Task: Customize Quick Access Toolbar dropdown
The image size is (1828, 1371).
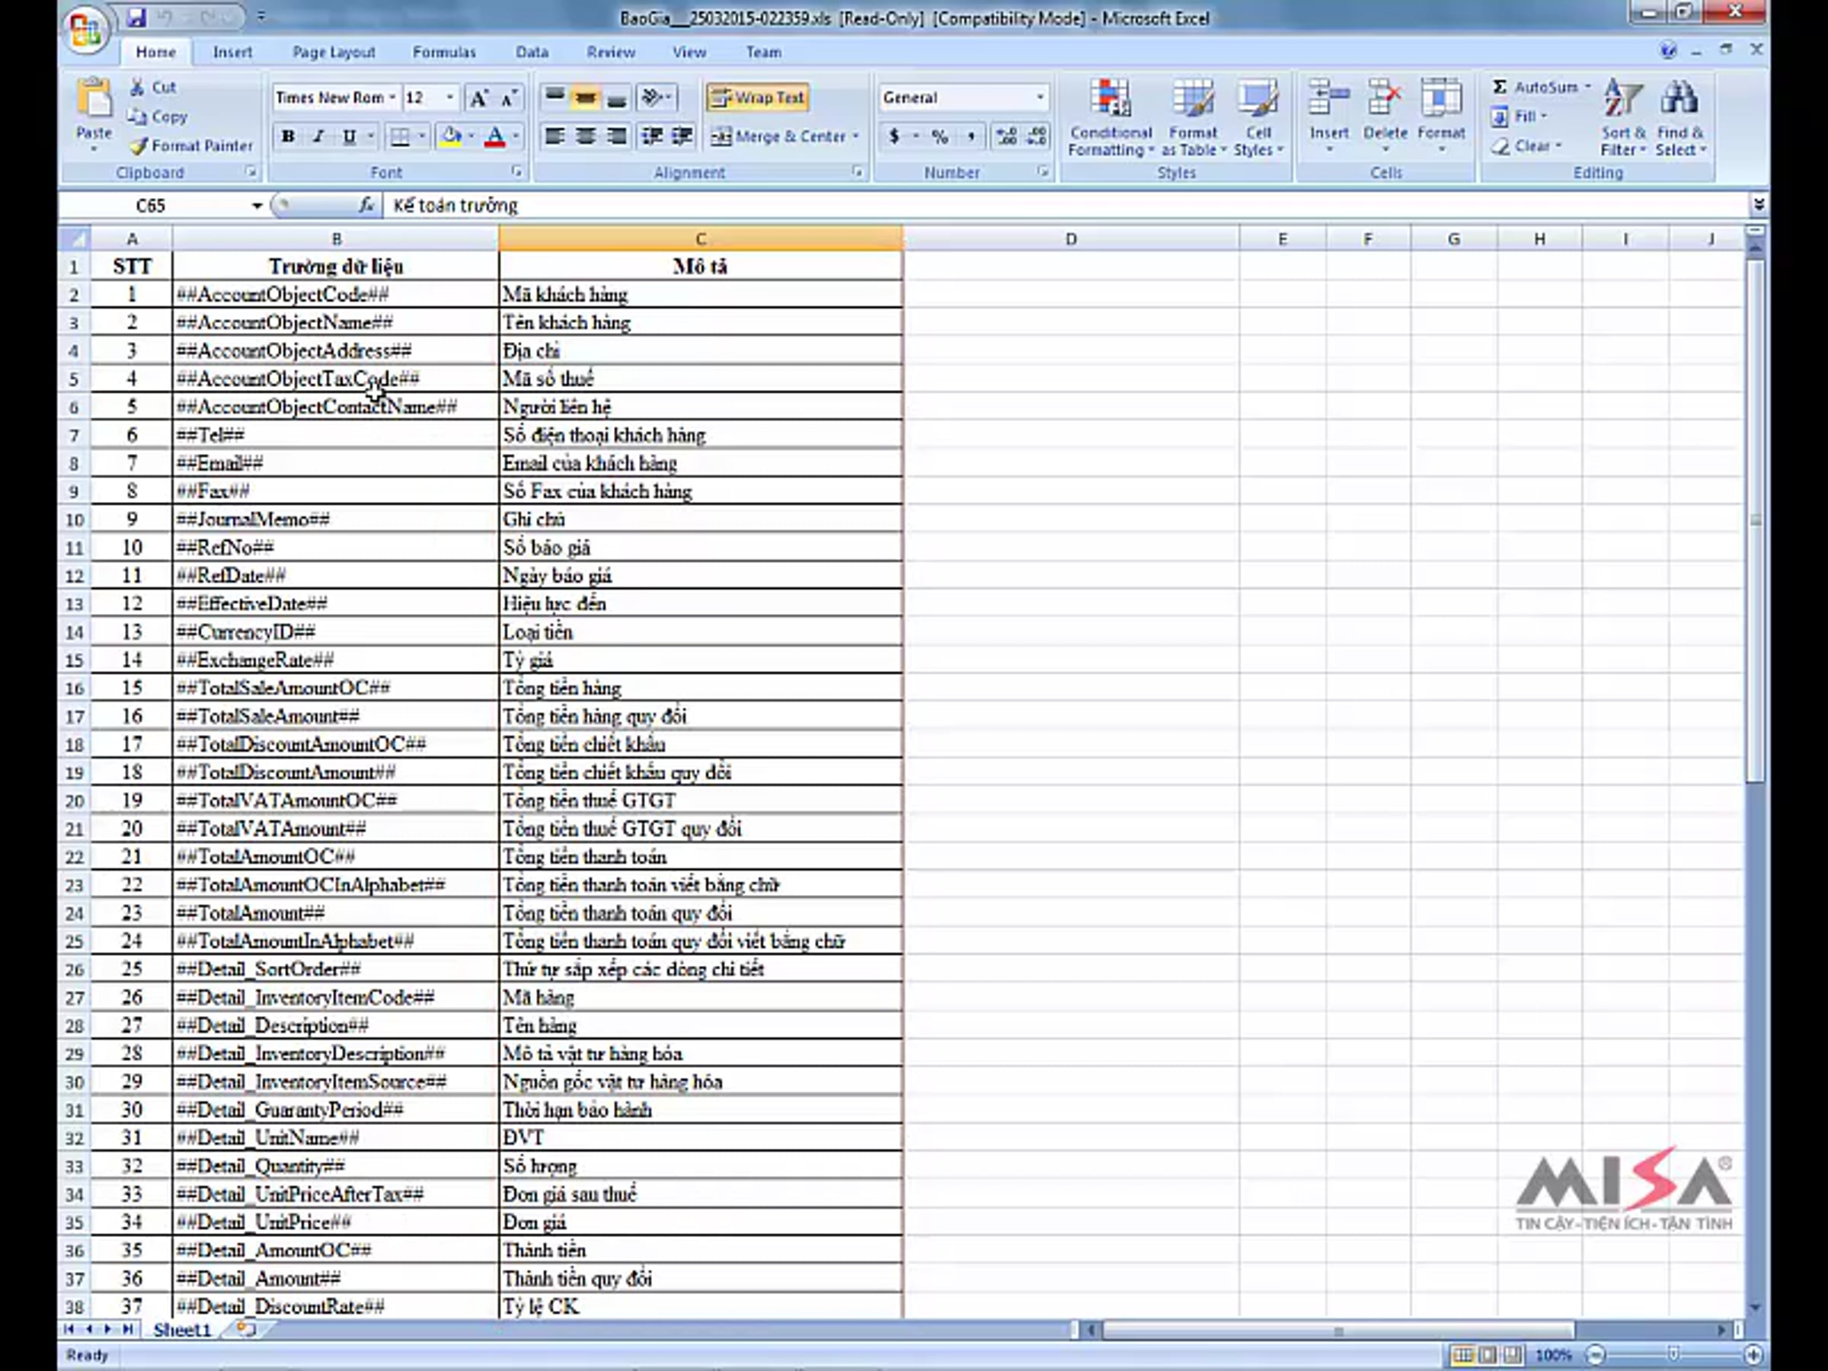Action: tap(261, 17)
